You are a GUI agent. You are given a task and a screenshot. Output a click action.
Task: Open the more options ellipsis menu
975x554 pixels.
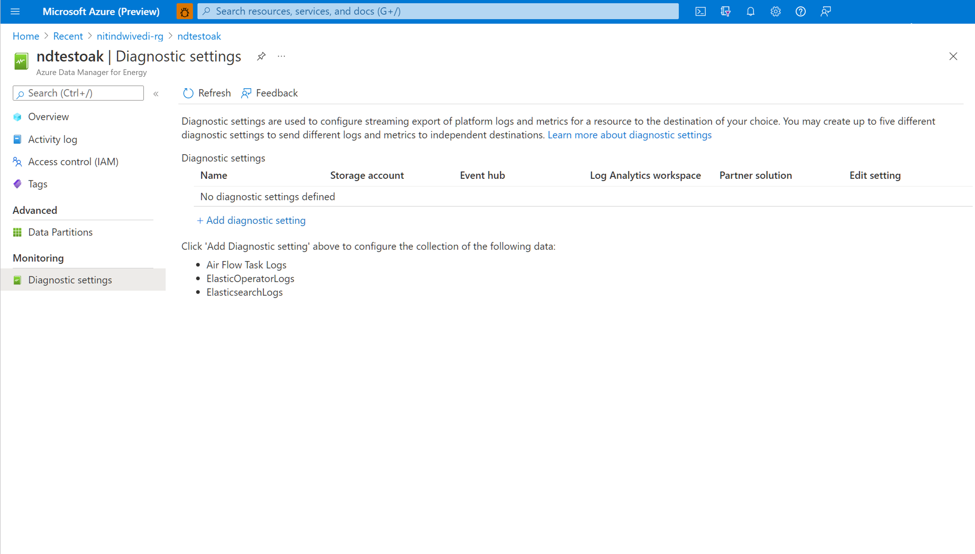click(x=281, y=56)
